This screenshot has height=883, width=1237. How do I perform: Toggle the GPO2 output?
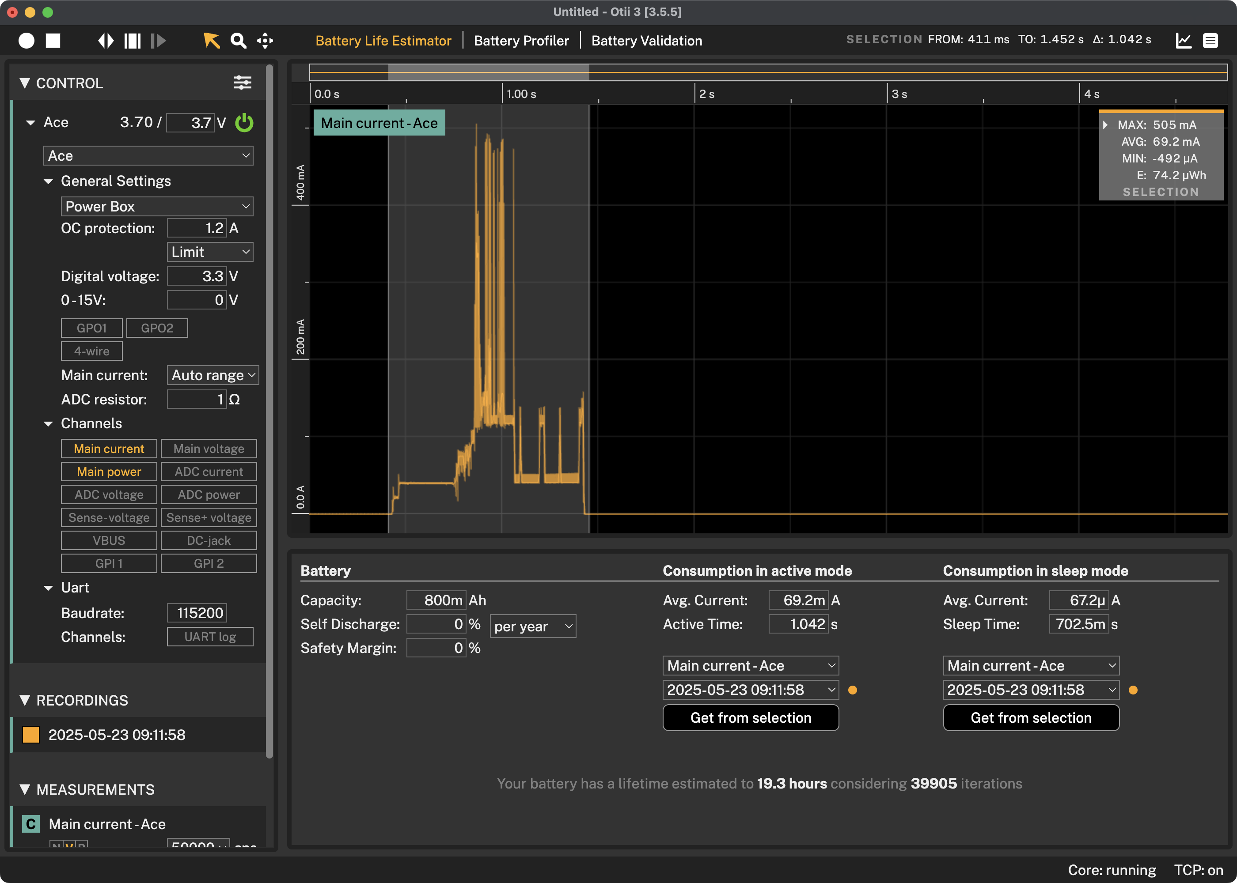157,328
